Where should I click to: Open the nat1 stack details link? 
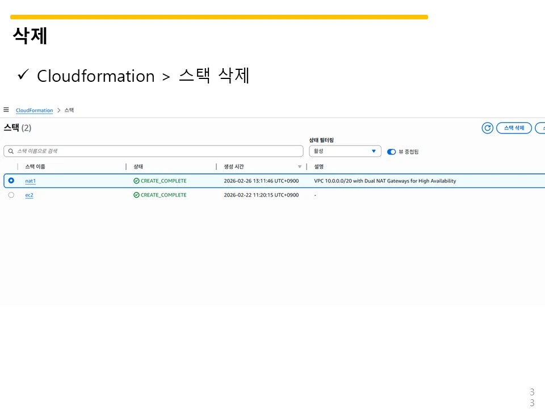[30, 181]
